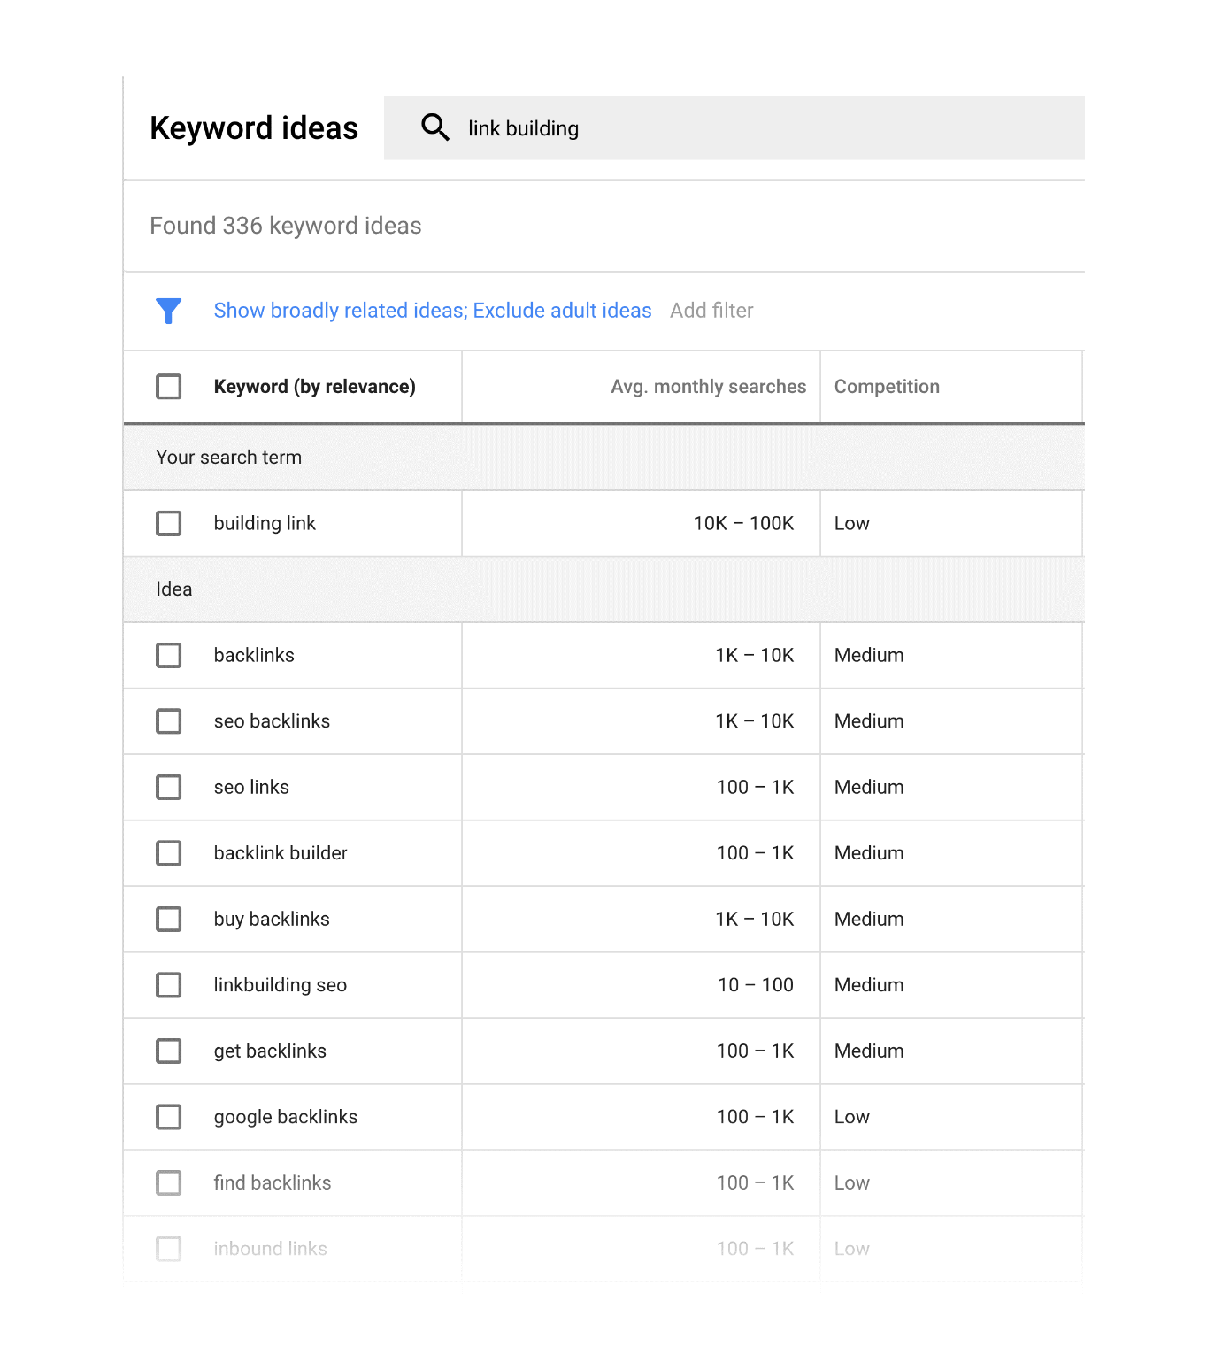Focus the 'link building' search field
1207x1363 pixels.
point(734,128)
